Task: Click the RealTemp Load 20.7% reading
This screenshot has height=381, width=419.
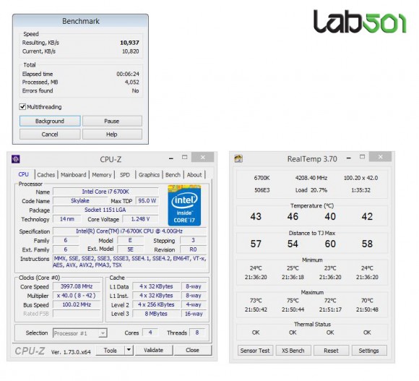Action: (311, 190)
